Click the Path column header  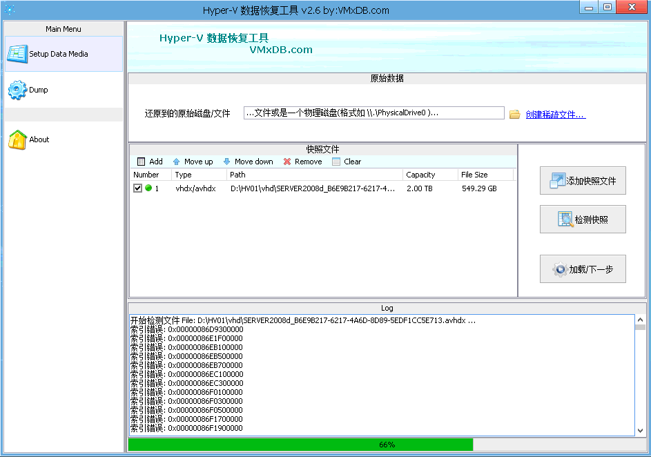coord(314,175)
